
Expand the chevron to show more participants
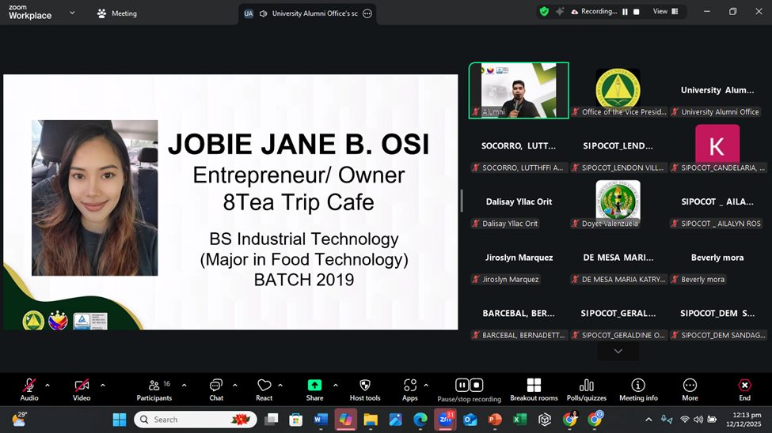click(x=618, y=351)
